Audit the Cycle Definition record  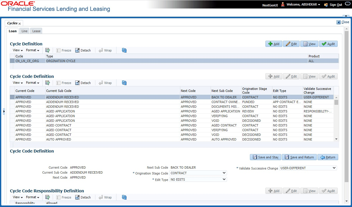click(x=328, y=44)
